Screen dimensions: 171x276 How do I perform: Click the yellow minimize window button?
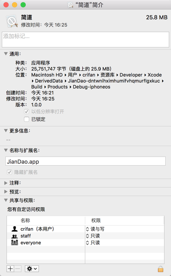pos(15,5)
